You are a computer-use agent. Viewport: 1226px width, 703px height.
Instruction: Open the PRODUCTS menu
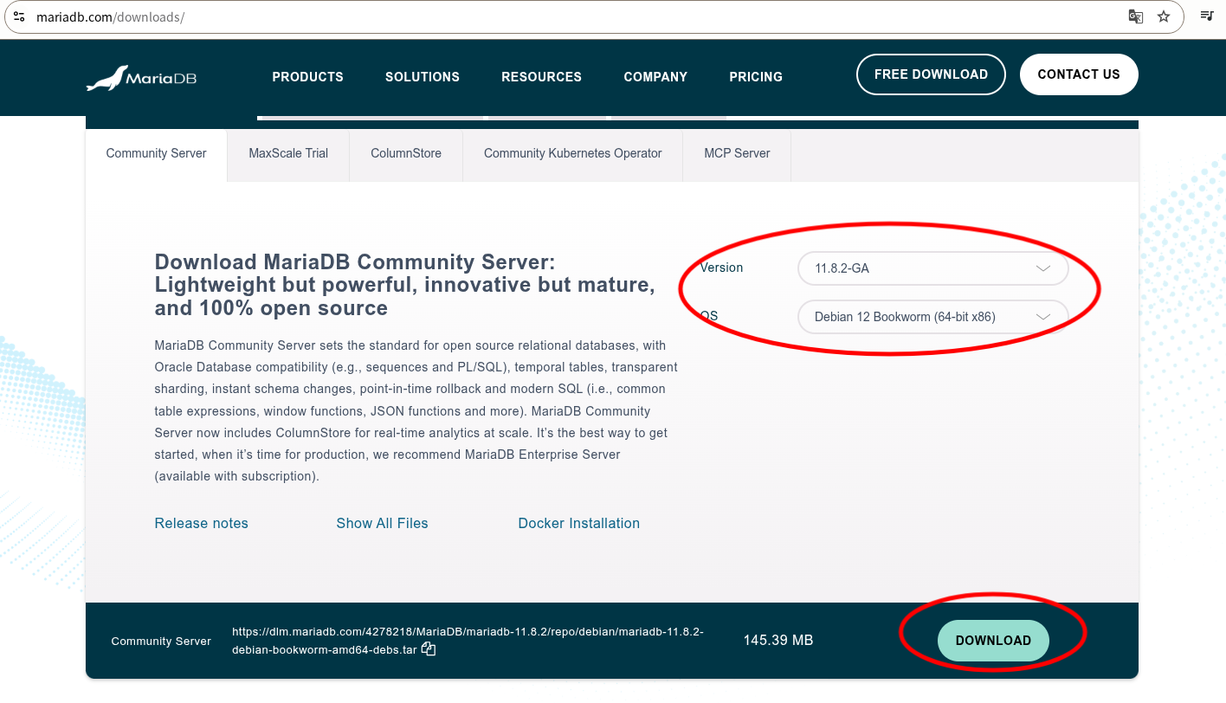307,77
